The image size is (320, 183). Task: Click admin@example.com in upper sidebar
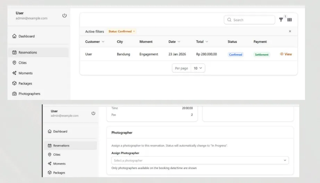[x=32, y=18]
